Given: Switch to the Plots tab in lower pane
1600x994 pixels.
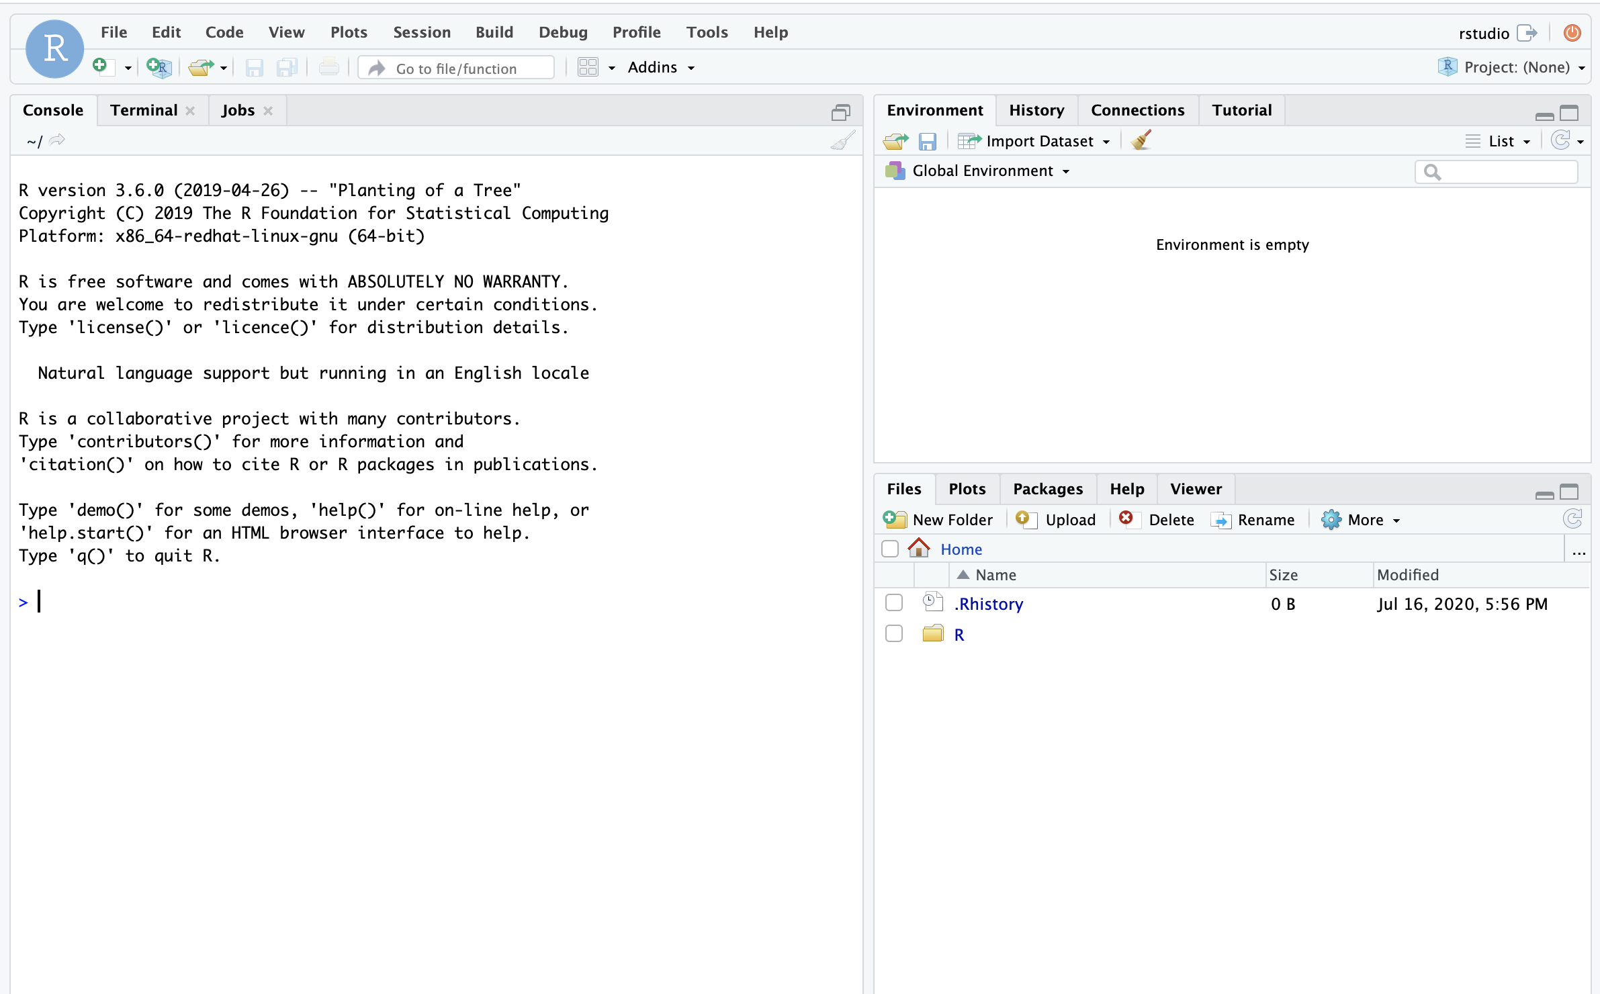Looking at the screenshot, I should click(967, 489).
